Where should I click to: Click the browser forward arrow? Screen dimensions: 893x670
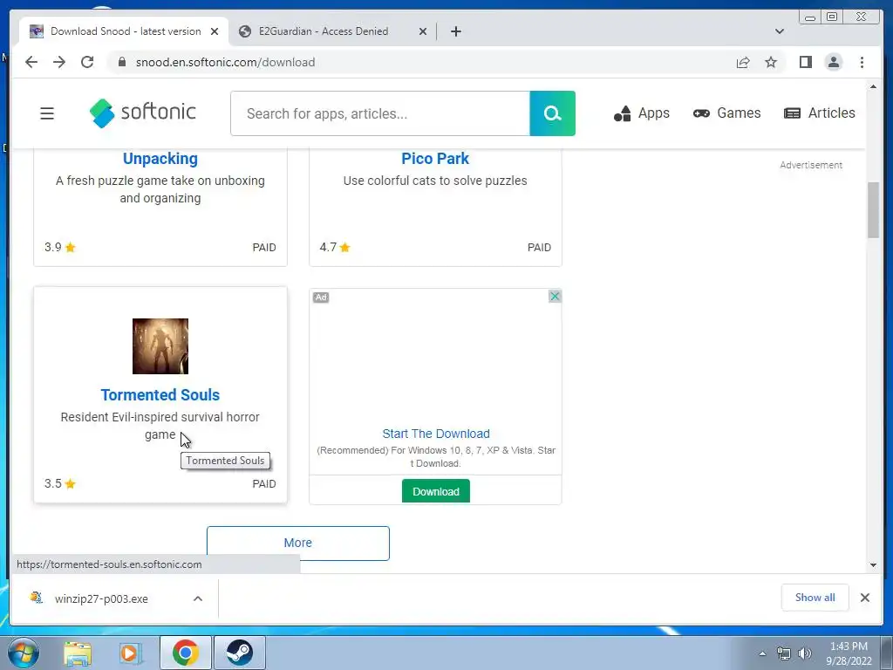coord(59,62)
